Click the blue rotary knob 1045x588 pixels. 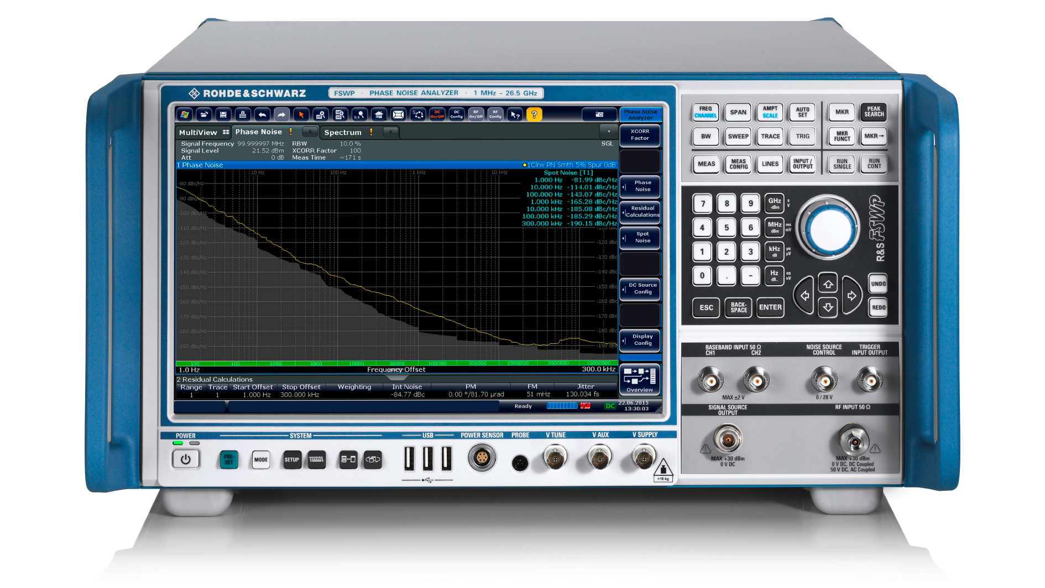828,227
